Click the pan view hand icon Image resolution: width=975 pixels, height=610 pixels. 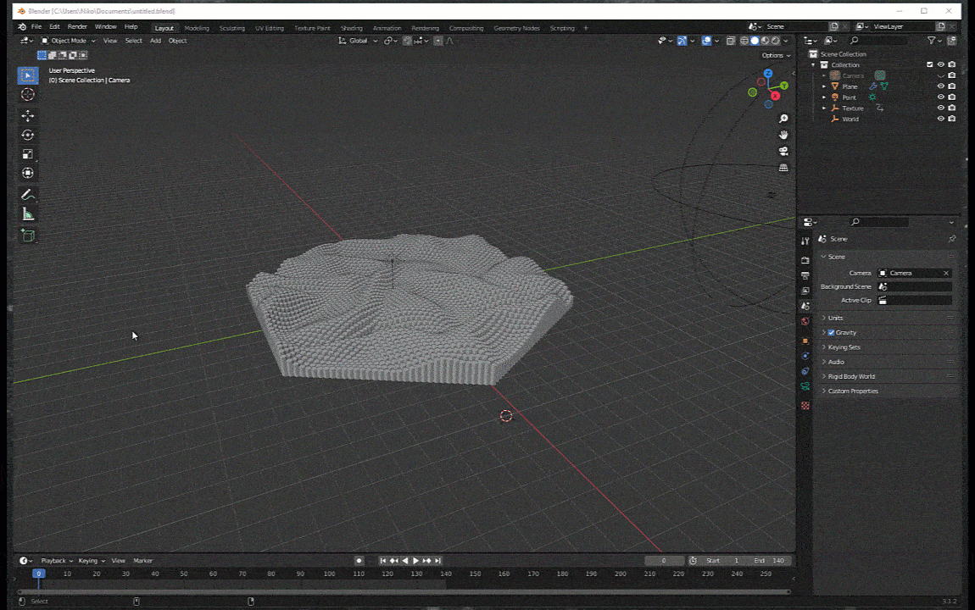coord(783,135)
